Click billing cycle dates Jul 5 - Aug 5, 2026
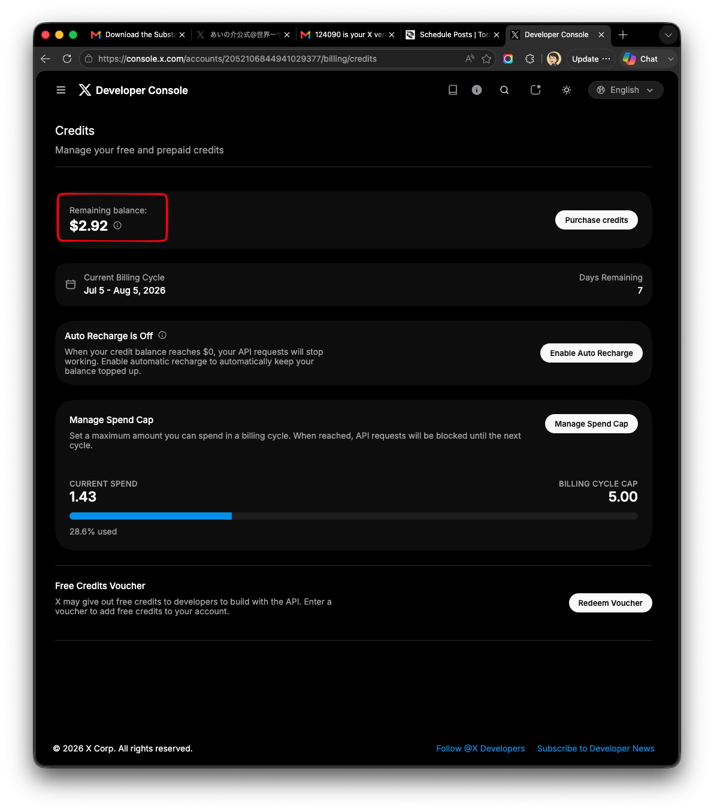714x812 pixels. (125, 291)
